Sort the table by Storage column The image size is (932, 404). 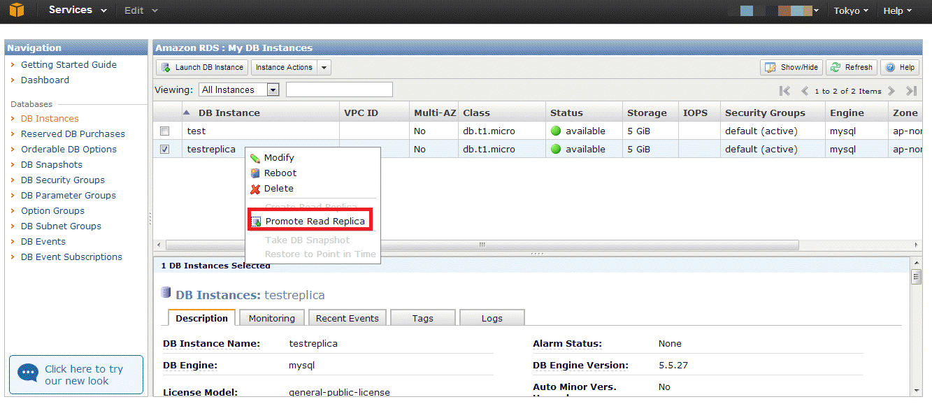(650, 113)
